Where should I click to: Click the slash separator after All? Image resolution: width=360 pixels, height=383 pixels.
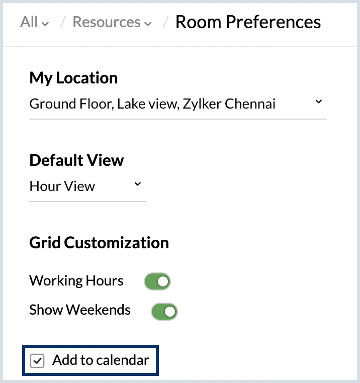pos(62,23)
